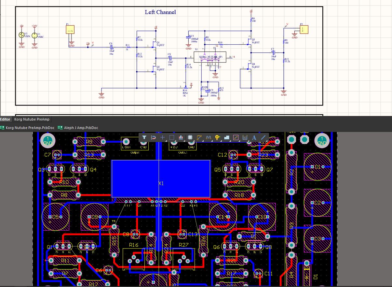
Task: Select the V1 VSRC source in schematic
Action: (x=34, y=35)
